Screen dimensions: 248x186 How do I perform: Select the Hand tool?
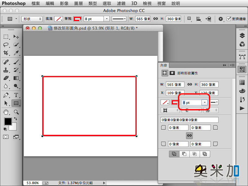click(6, 112)
